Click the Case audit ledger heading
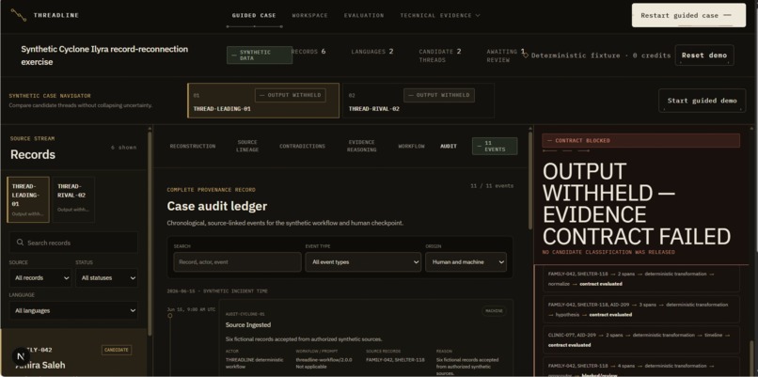 pos(216,207)
